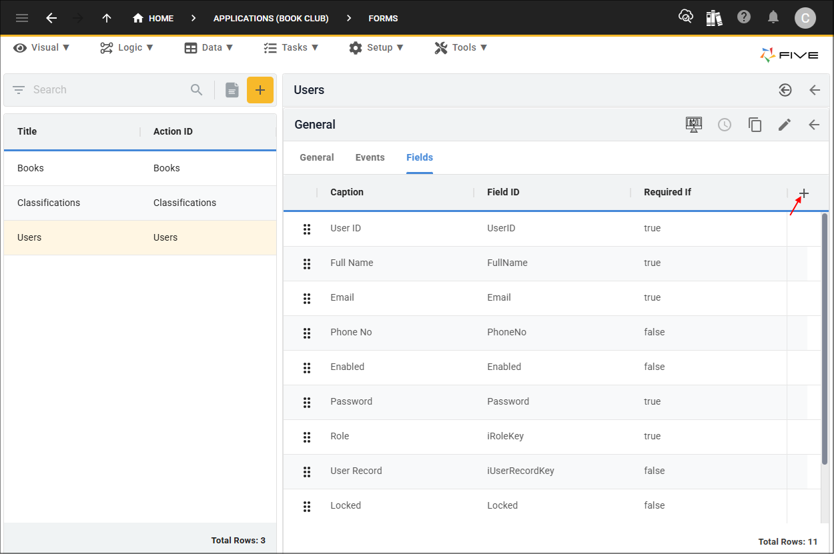Add a field with the plus icon
The image size is (834, 554).
click(804, 193)
